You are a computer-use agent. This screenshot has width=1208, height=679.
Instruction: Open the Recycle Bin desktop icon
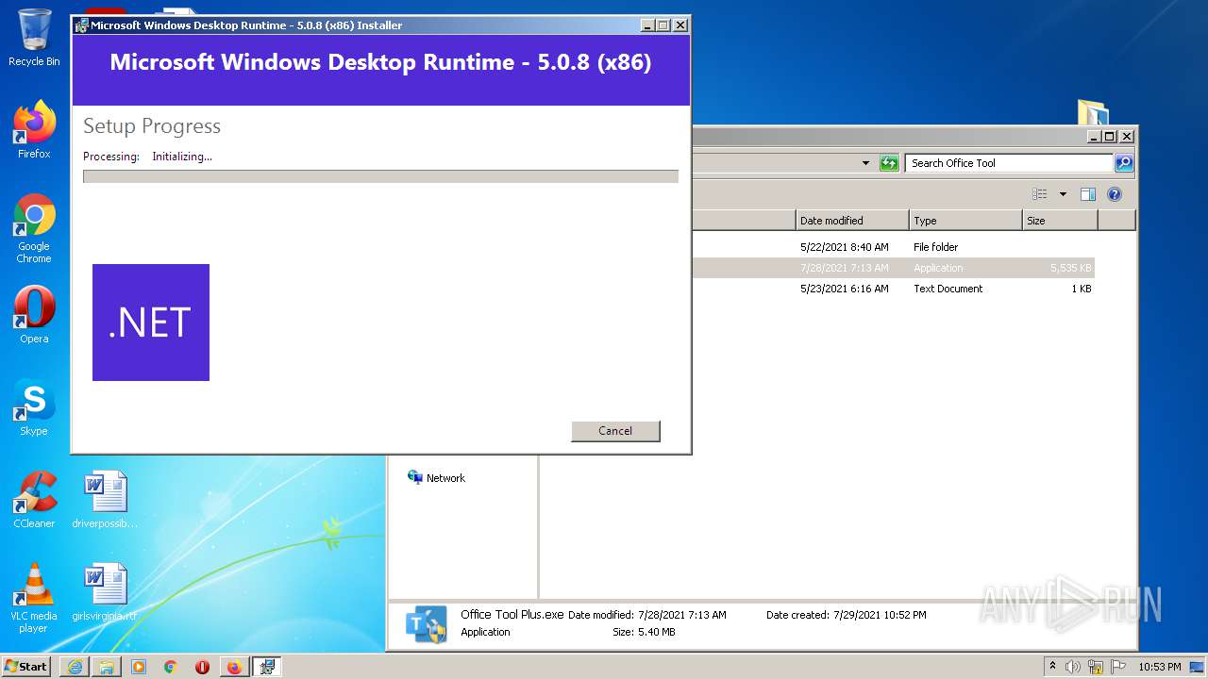(34, 38)
